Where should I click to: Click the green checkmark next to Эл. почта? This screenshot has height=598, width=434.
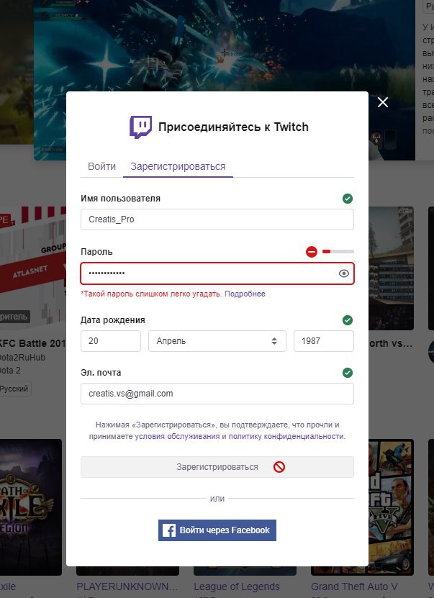[x=348, y=373]
